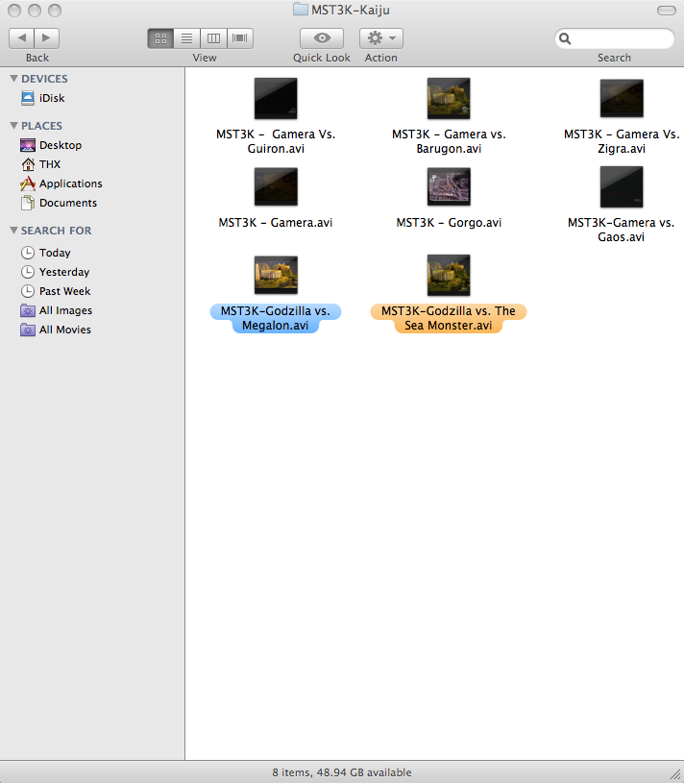Toggle toolbar with the pill button
The height and width of the screenshot is (783, 684).
point(666,10)
